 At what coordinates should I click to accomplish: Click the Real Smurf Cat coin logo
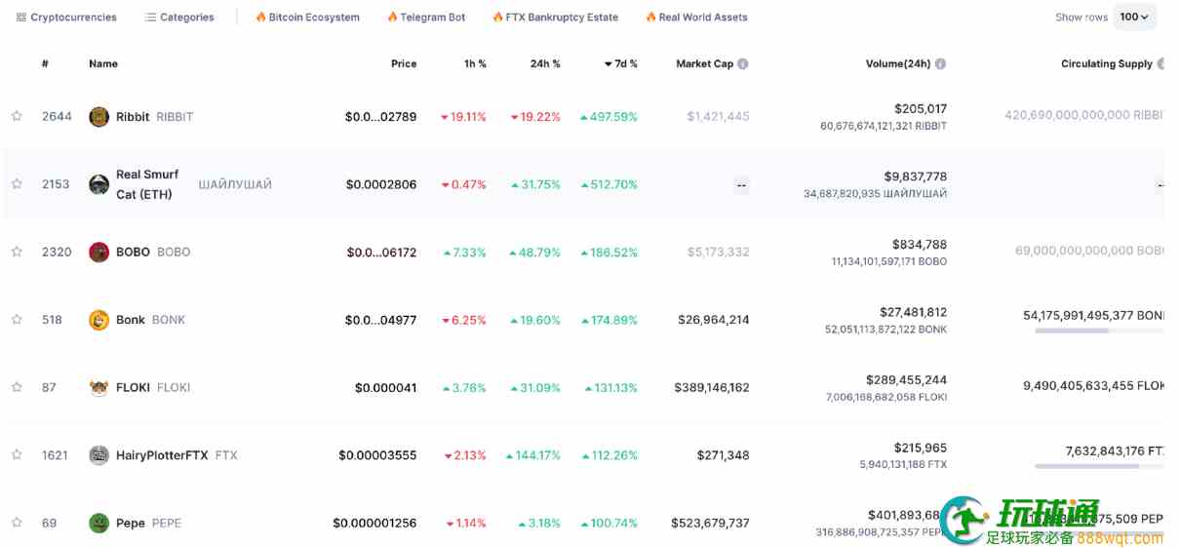tap(98, 184)
